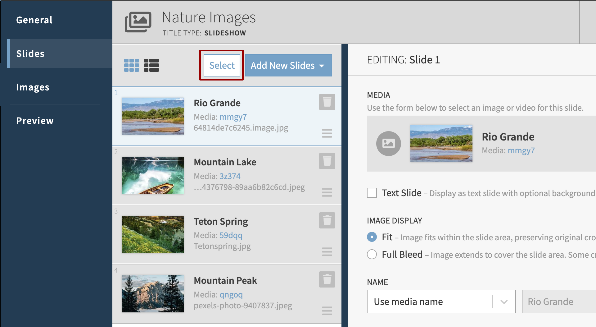Image resolution: width=596 pixels, height=327 pixels.
Task: Select the Fit image display option
Action: [x=372, y=237]
